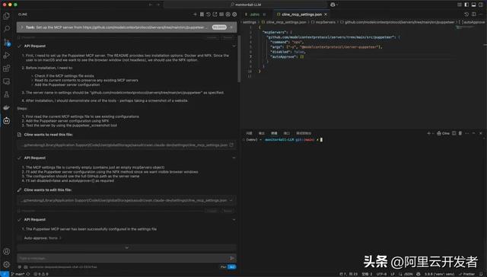
Task: Click the scroll-to-bottom chevron bar
Action: [x=127, y=248]
